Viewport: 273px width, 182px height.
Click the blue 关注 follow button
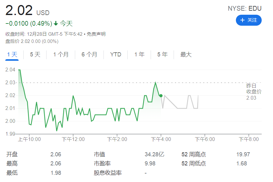[248, 20]
